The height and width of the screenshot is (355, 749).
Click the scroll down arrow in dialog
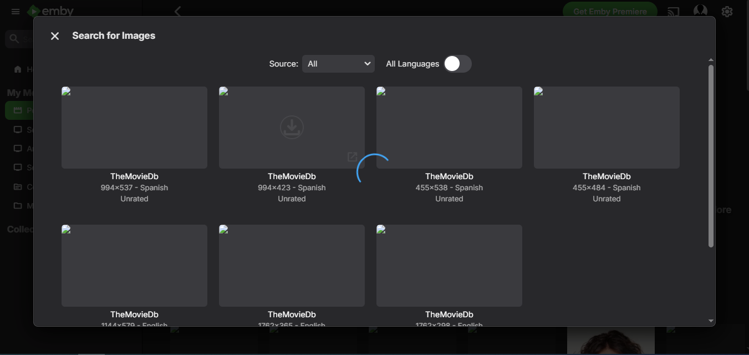tap(711, 321)
